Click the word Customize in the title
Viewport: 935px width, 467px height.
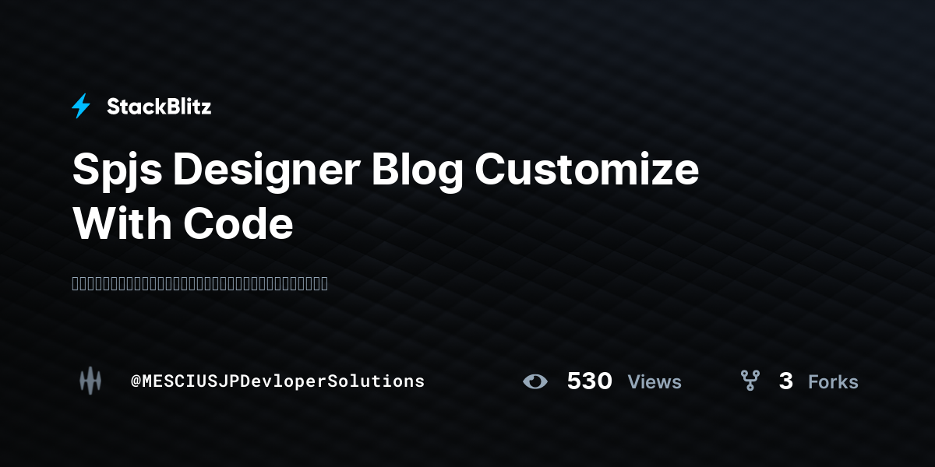click(x=587, y=169)
